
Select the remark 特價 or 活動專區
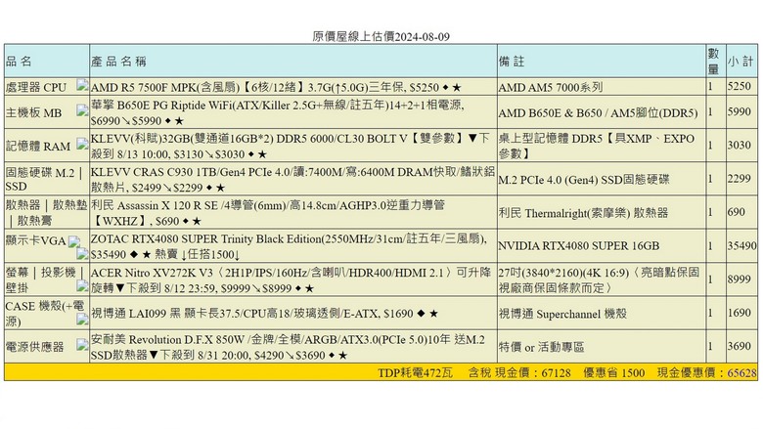click(541, 347)
